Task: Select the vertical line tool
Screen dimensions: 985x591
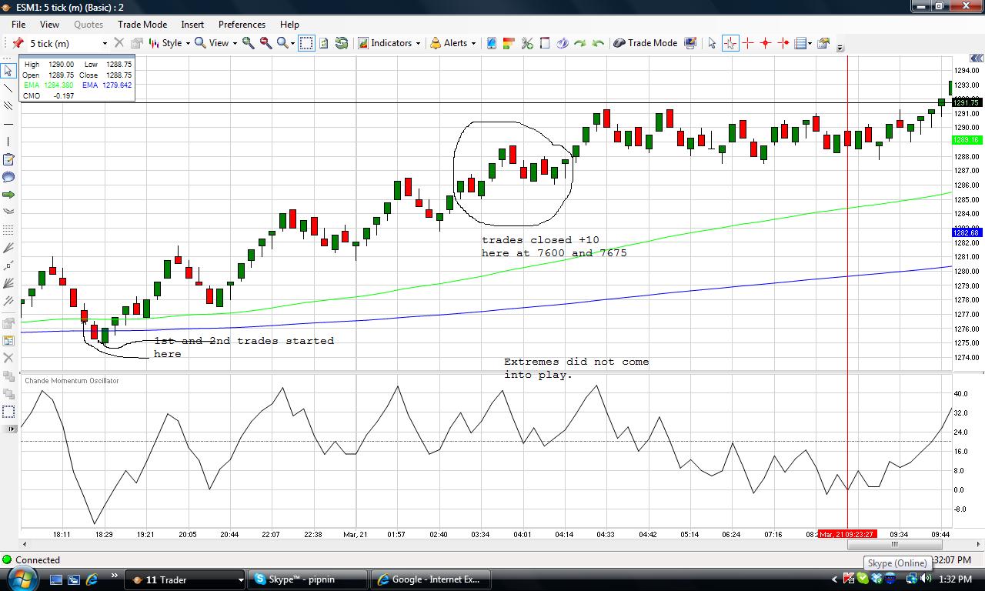Action: [x=8, y=142]
